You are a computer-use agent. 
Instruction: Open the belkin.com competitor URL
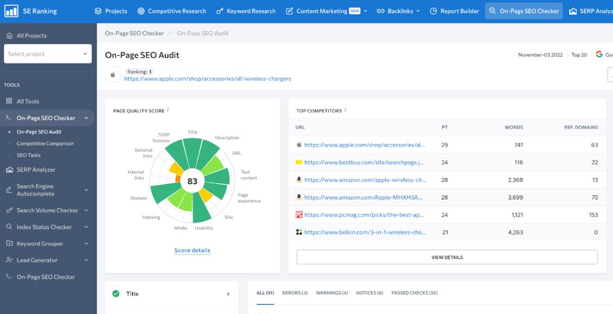click(x=365, y=232)
